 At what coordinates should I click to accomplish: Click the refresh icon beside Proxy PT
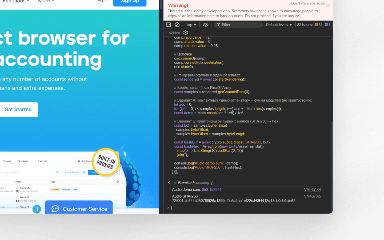(x=18, y=207)
